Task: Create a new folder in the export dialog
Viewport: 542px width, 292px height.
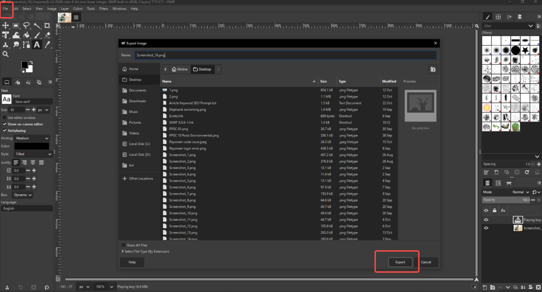Action: 433,69
